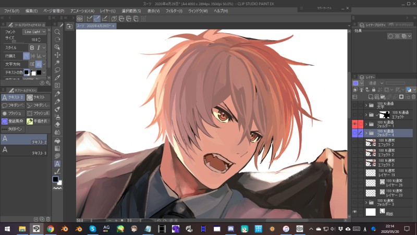Select the Auto select magic wand tool

57,63
